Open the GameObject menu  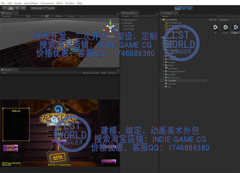pos(31,3)
